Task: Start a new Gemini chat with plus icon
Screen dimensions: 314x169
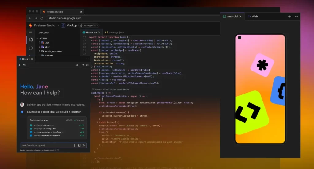Action: 20,65
